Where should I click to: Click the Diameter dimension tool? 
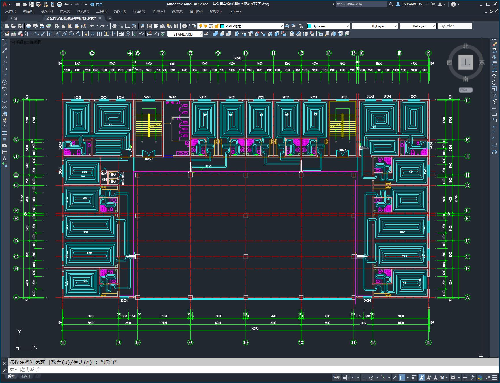coord(71,34)
